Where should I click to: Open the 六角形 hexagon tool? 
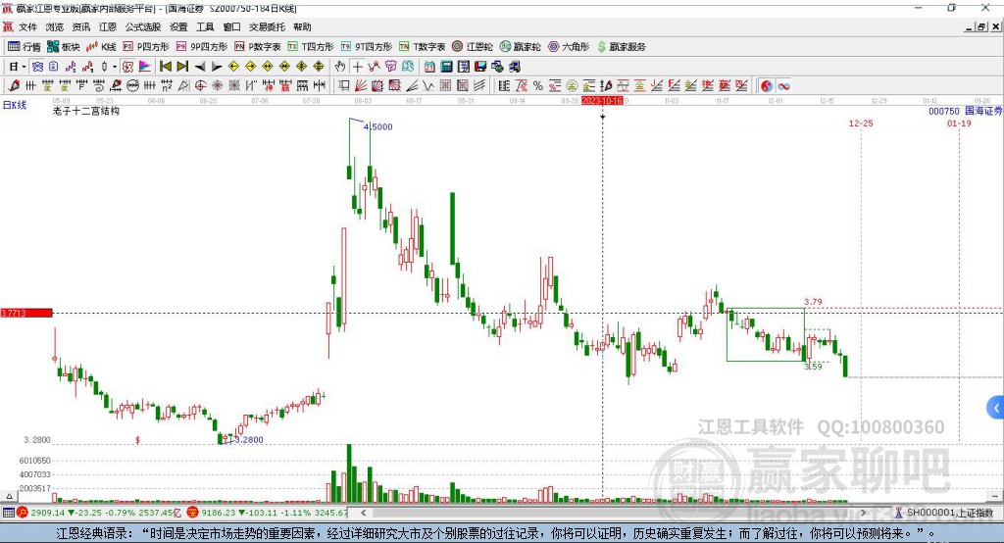click(x=568, y=47)
